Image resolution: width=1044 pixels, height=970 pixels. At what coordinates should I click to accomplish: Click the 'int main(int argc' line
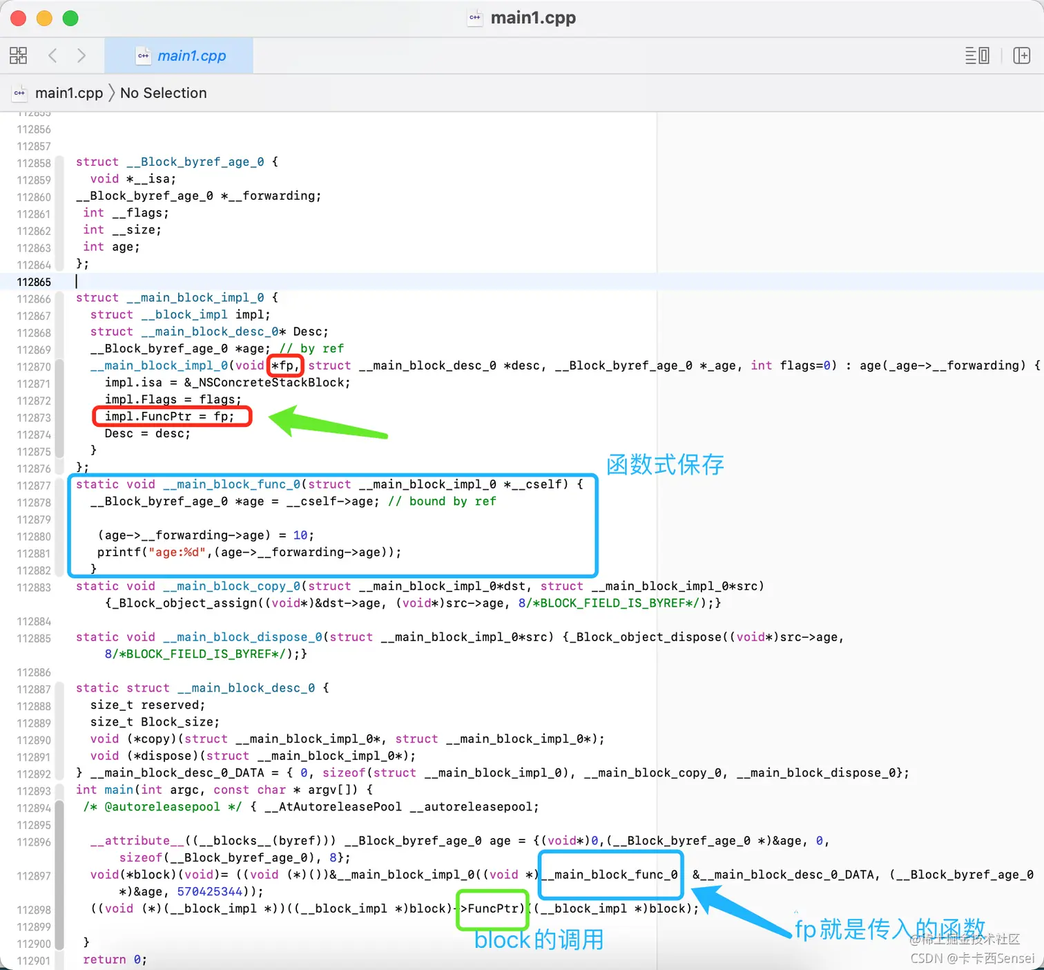click(x=224, y=790)
